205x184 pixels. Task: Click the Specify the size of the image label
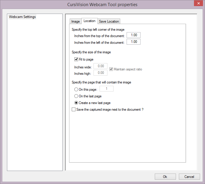[91, 52]
